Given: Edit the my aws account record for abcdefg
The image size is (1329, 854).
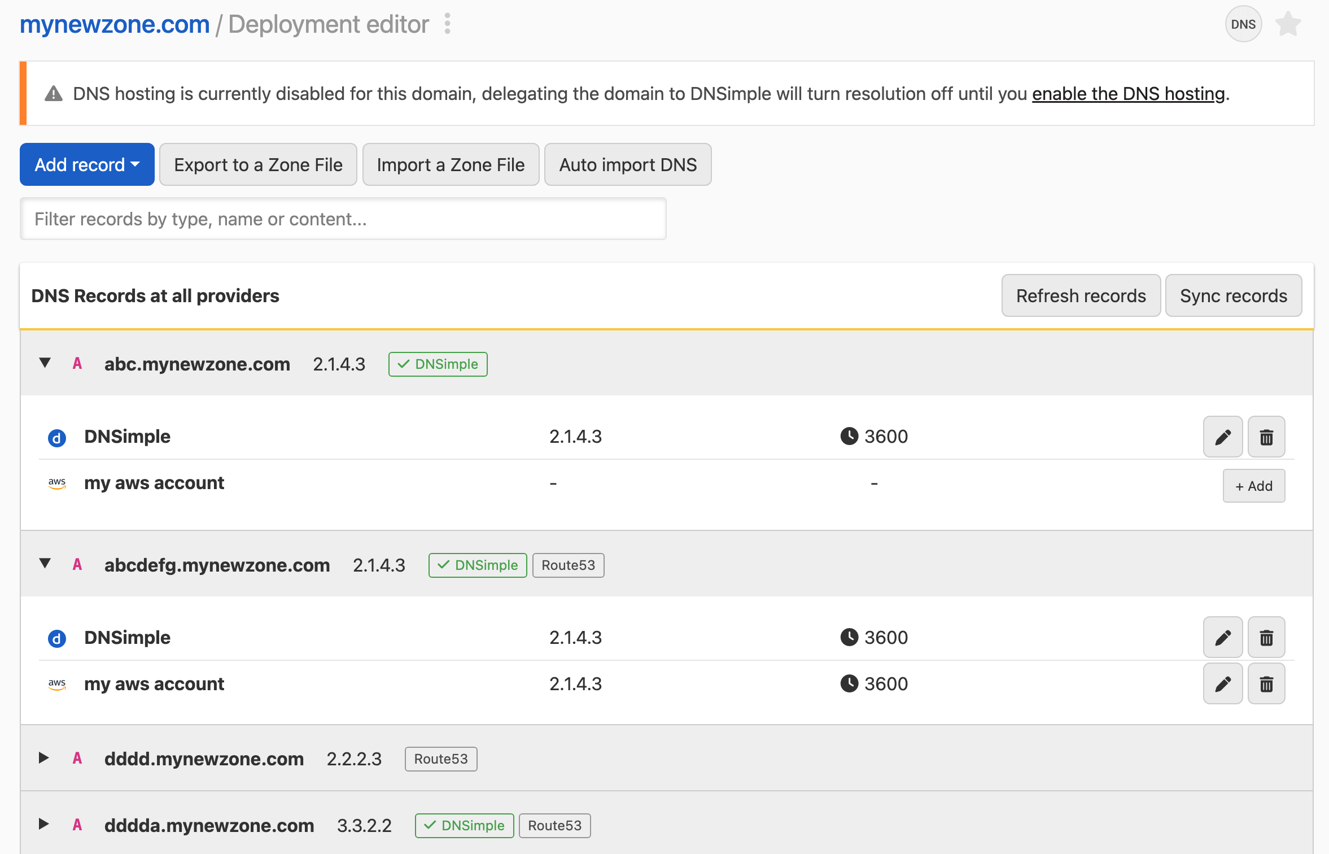Looking at the screenshot, I should pyautogui.click(x=1222, y=684).
